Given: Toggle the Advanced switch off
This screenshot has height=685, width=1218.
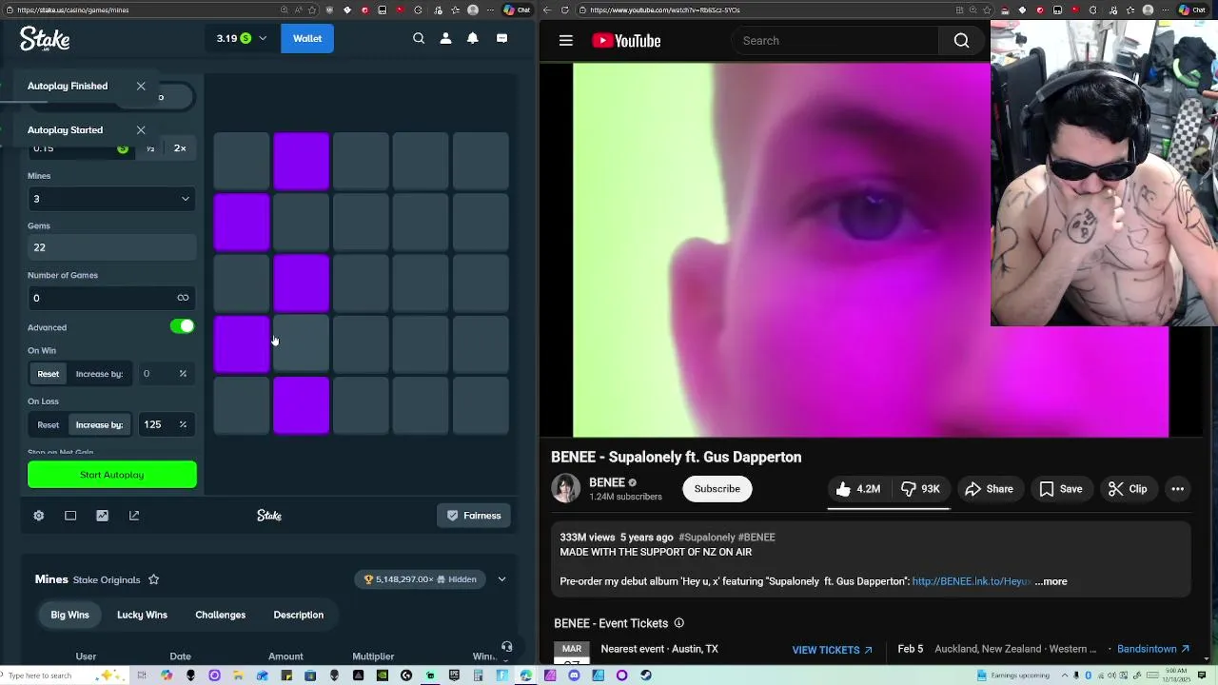Looking at the screenshot, I should [x=182, y=326].
